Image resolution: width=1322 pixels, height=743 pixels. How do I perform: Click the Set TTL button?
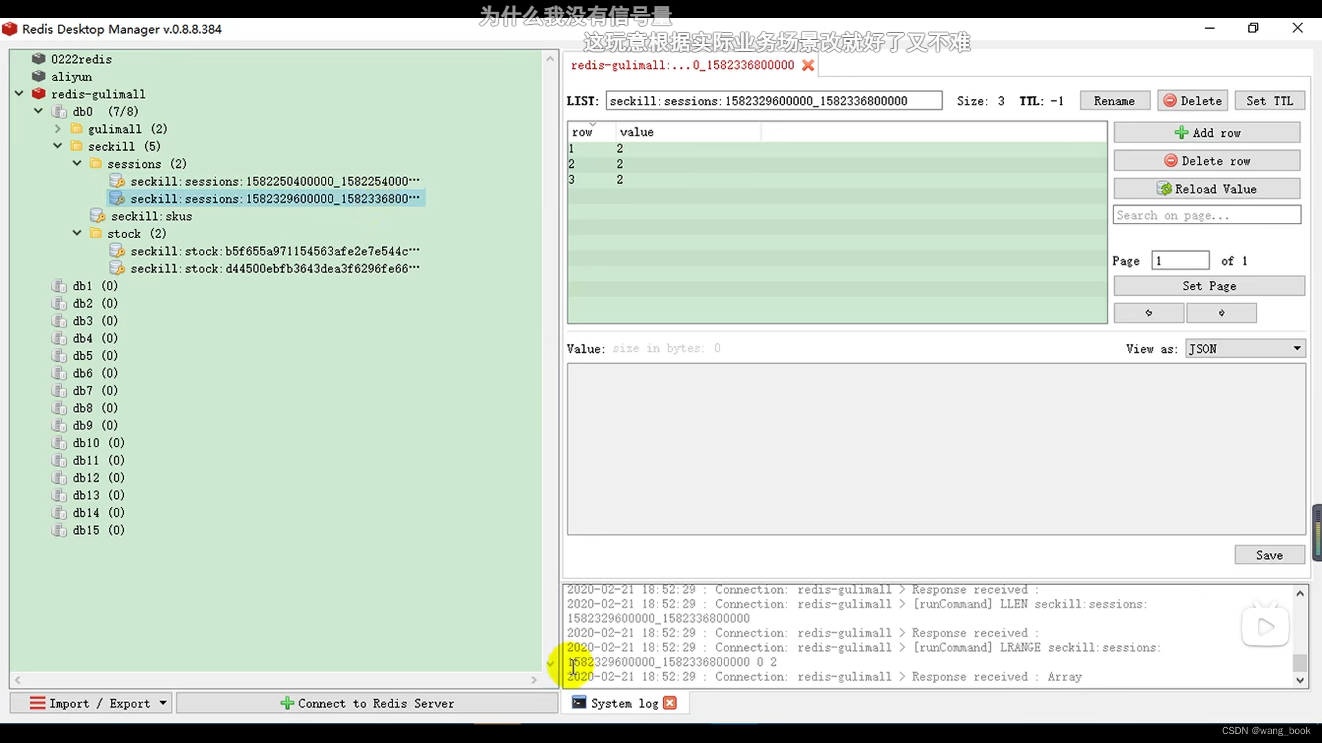tap(1269, 101)
